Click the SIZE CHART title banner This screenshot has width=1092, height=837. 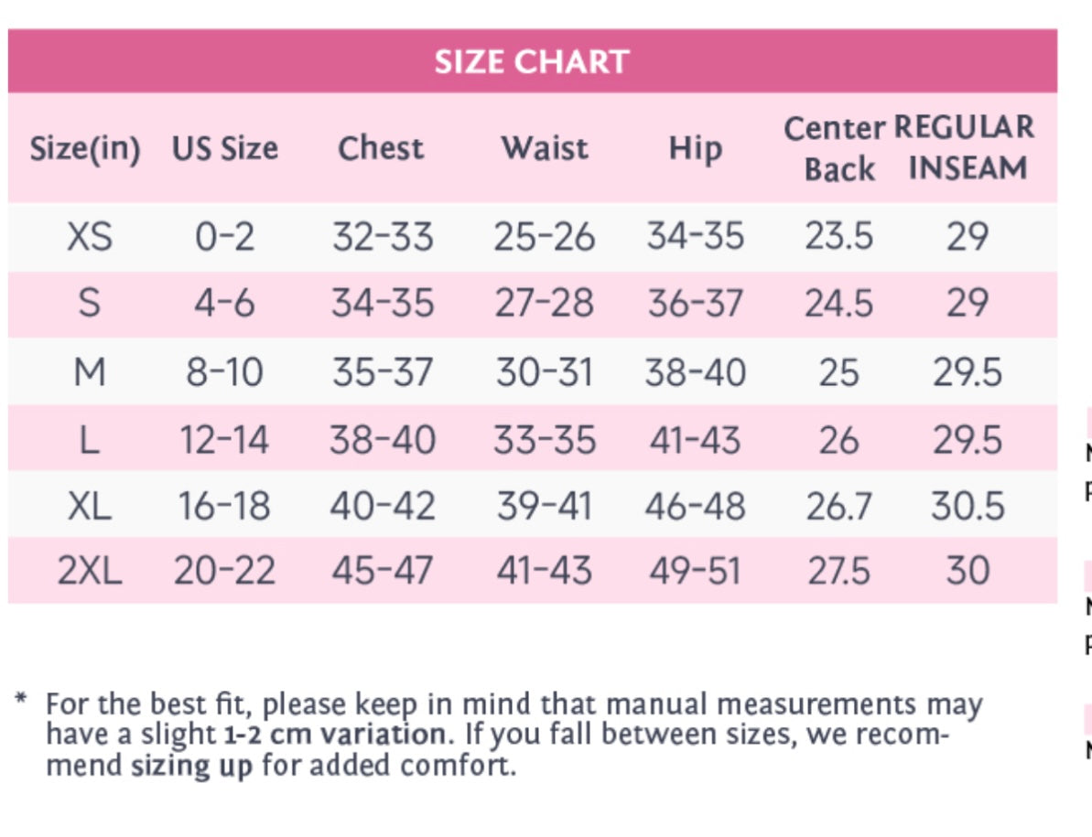532,61
